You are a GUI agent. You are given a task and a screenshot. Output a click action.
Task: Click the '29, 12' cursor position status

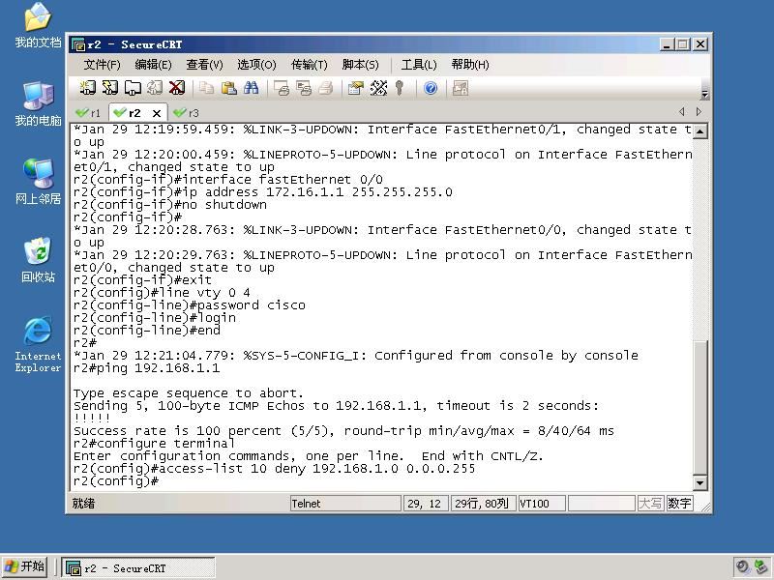tap(426, 504)
